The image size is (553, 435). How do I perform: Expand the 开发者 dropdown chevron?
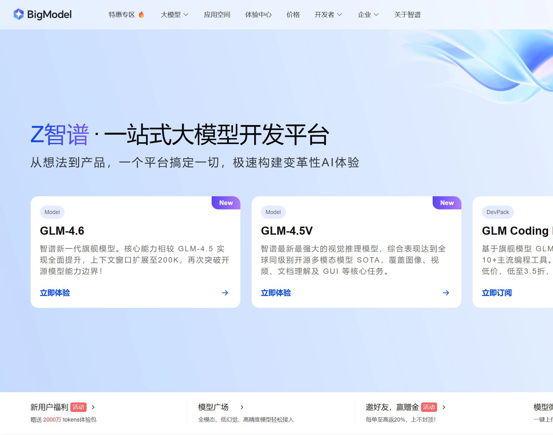[339, 15]
